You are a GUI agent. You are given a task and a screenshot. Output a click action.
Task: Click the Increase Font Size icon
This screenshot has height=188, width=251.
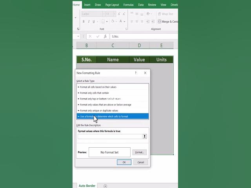[x=119, y=14]
